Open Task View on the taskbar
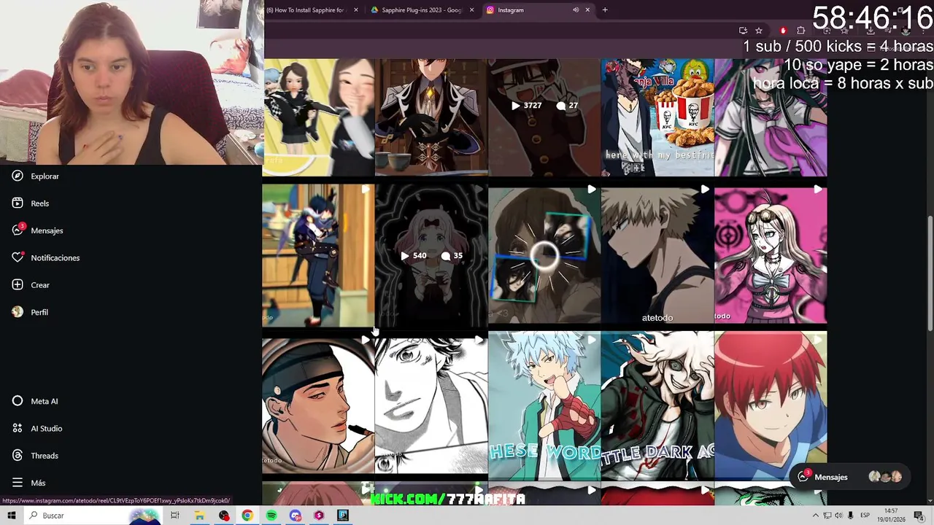Image resolution: width=934 pixels, height=525 pixels. [x=175, y=516]
